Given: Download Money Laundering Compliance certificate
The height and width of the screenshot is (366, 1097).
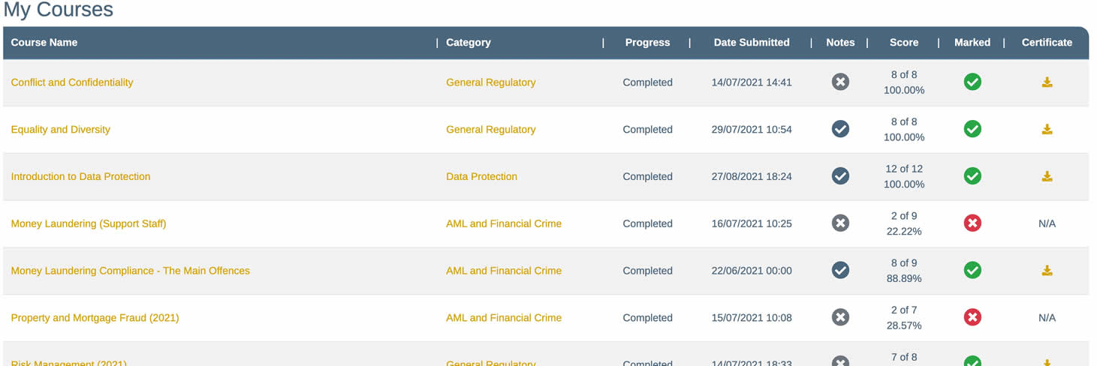Looking at the screenshot, I should coord(1047,271).
